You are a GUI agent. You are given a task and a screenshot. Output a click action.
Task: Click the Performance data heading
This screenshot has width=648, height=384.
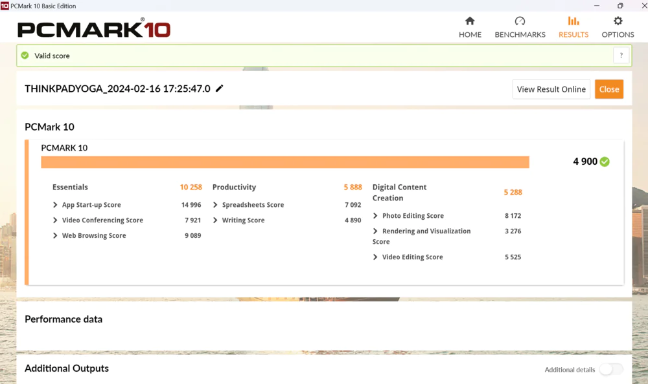coord(64,319)
